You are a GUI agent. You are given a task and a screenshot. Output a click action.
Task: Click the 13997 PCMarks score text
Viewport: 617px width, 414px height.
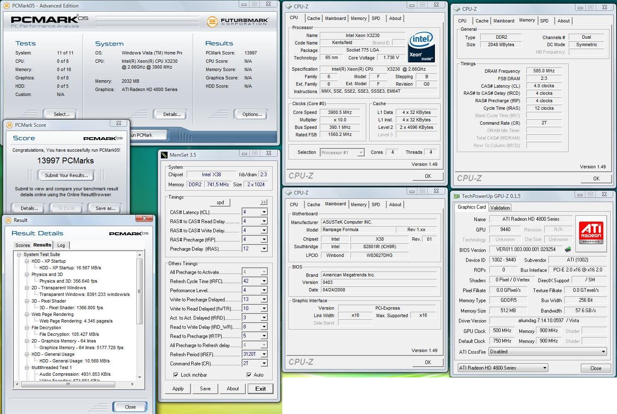pyautogui.click(x=66, y=160)
